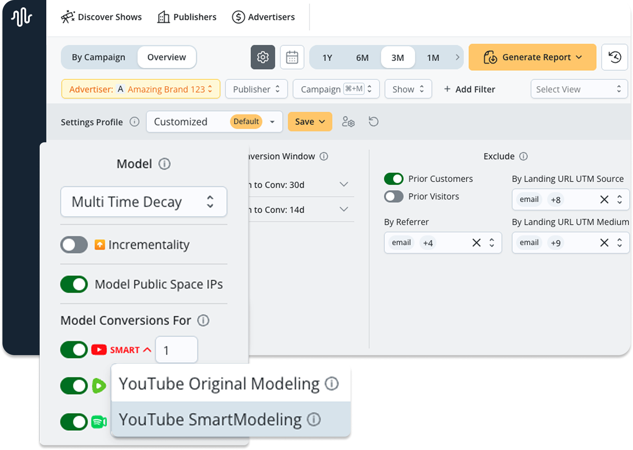Open the Publisher filter dropdown
Image resolution: width=633 pixels, height=450 pixels.
[256, 89]
